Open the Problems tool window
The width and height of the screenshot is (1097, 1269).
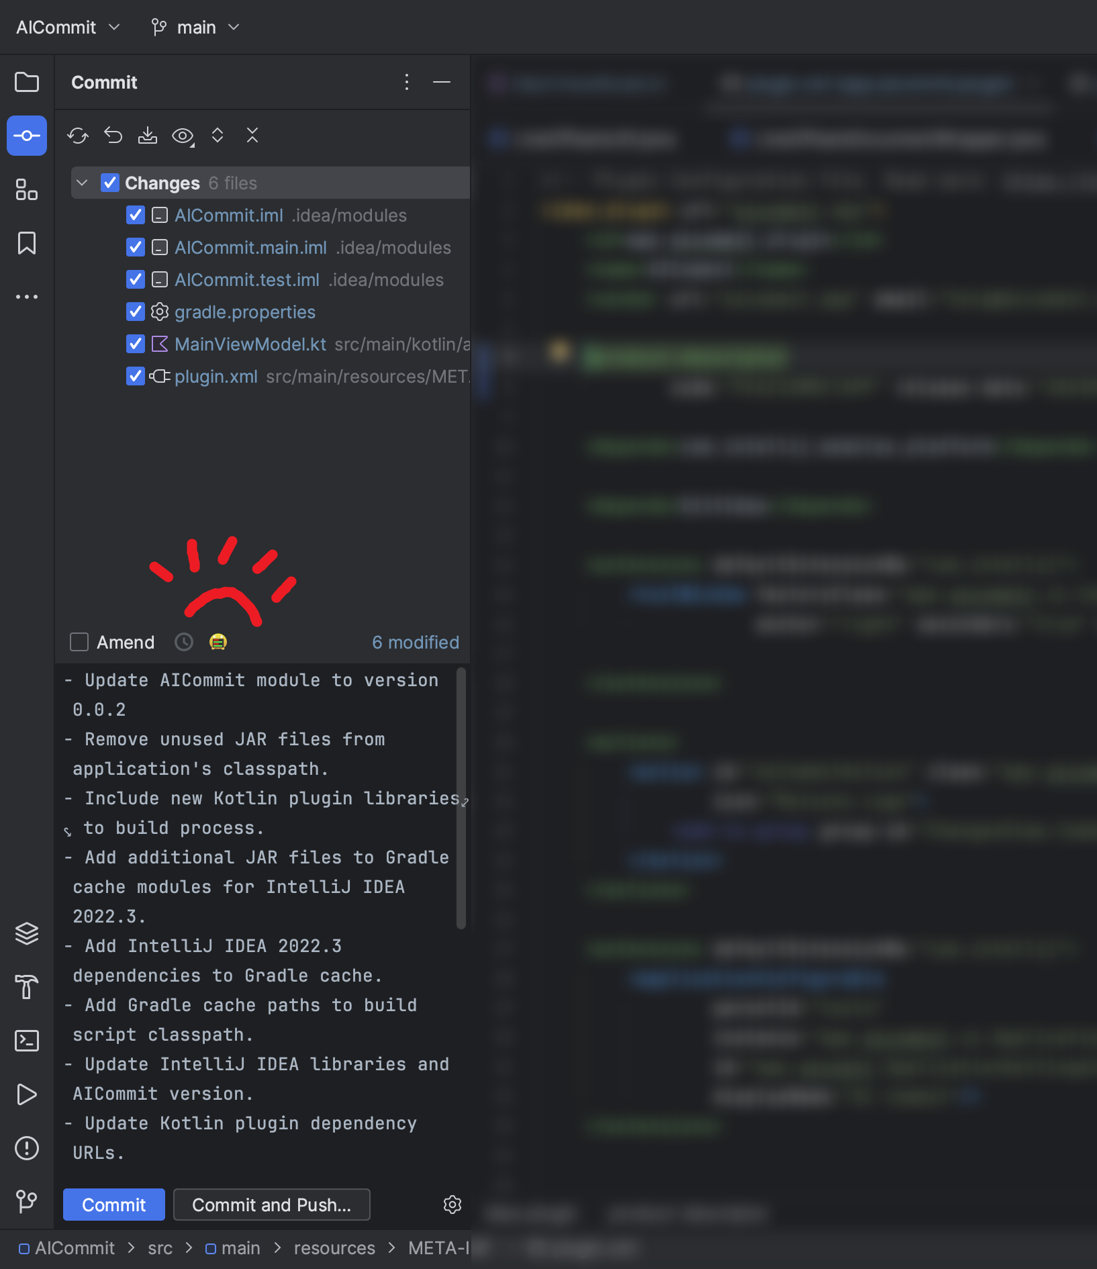(x=27, y=1148)
